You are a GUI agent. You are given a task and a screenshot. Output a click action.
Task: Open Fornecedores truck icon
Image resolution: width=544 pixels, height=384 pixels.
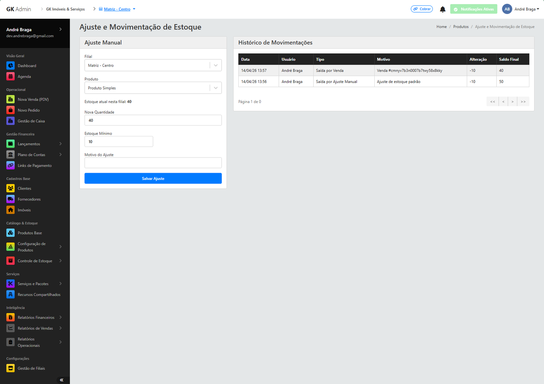point(11,199)
